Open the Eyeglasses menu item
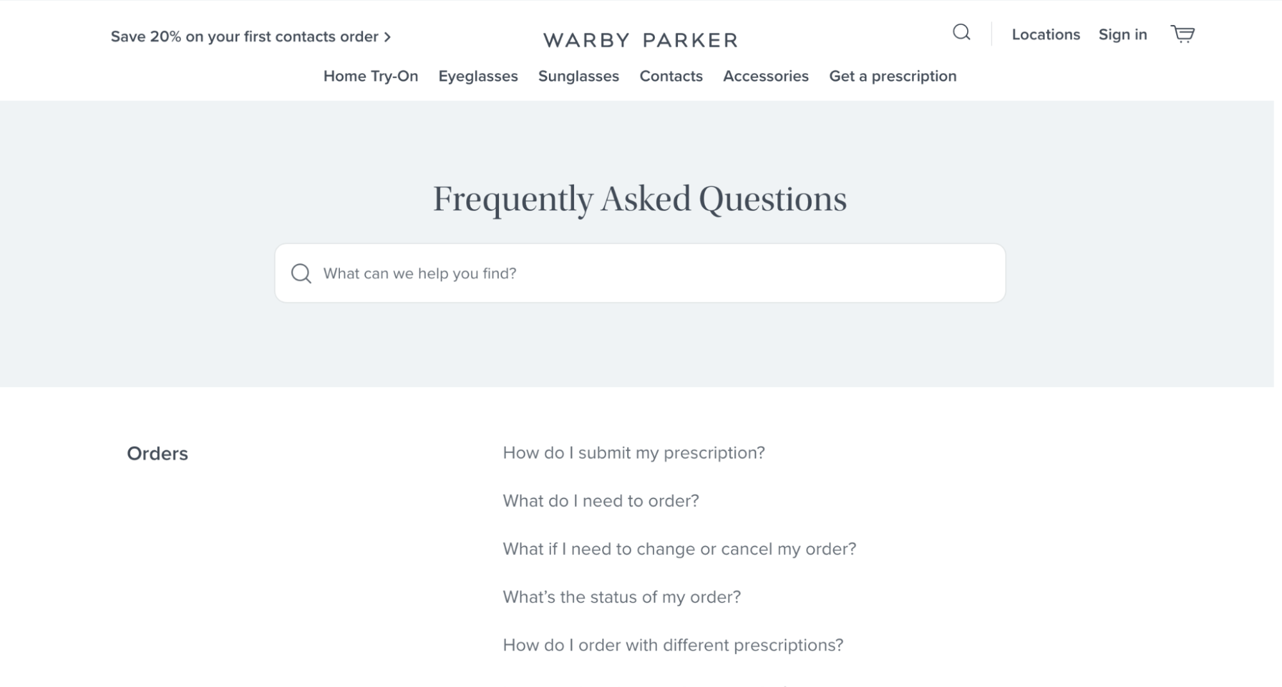This screenshot has height=687, width=1282. coord(478,76)
